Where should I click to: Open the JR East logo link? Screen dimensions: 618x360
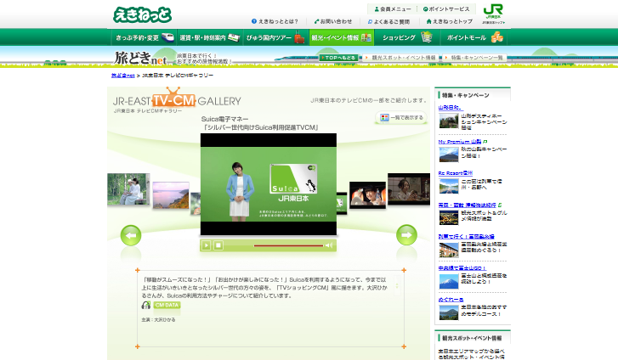[493, 14]
